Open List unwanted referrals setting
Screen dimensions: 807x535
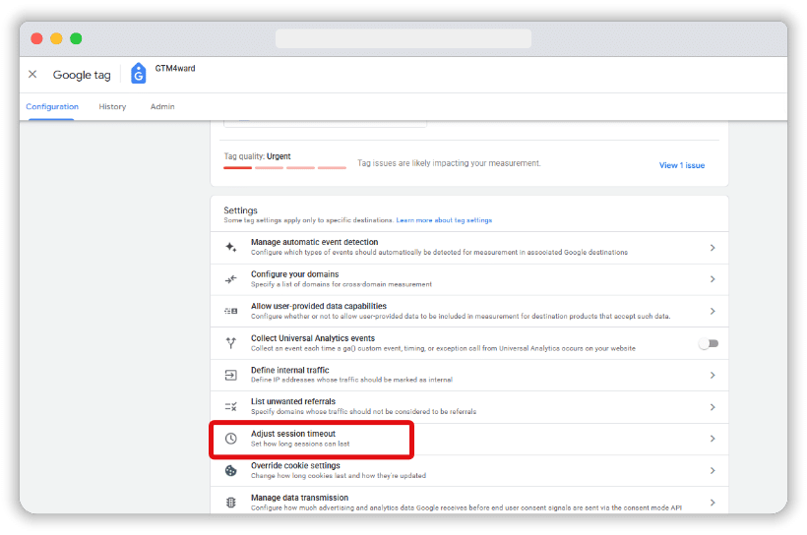pos(469,407)
